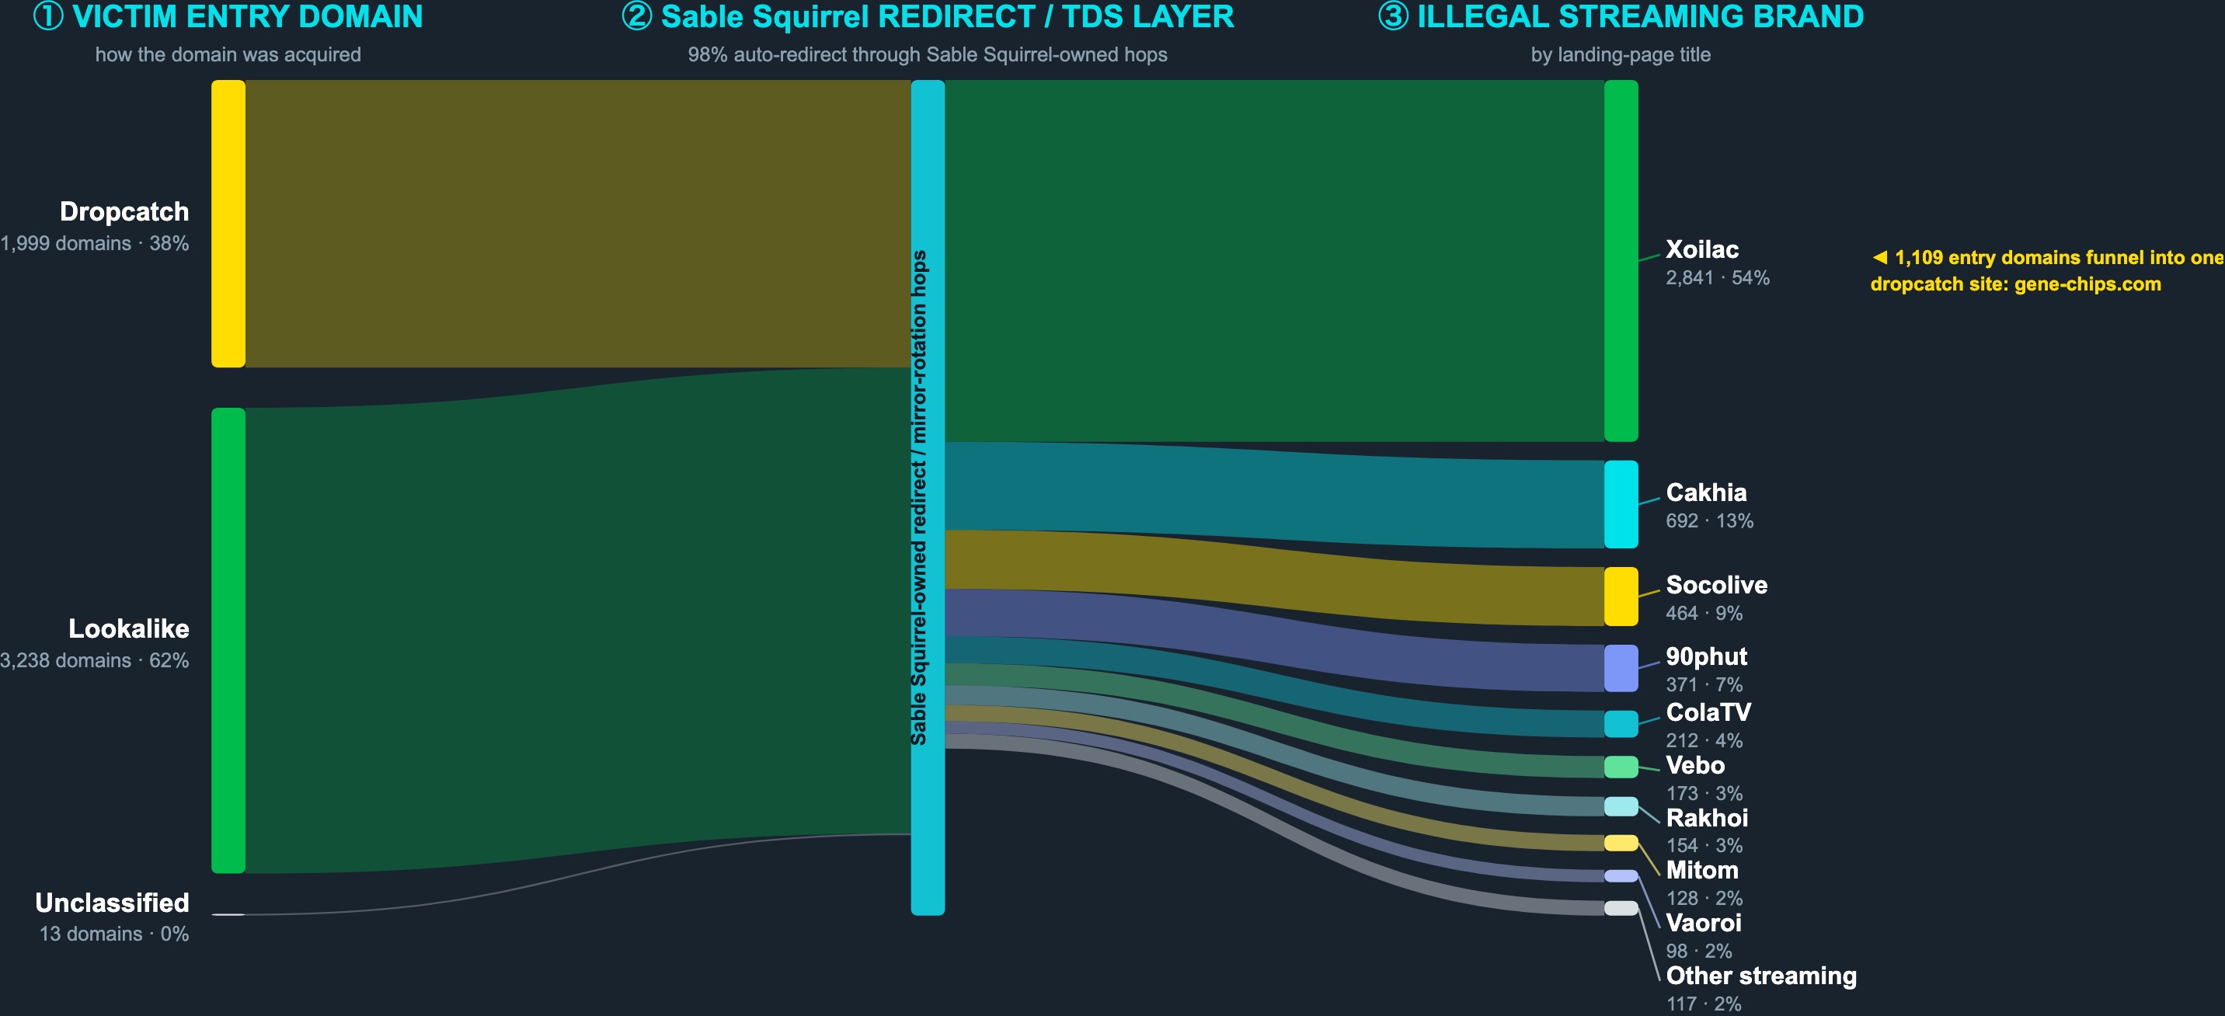Select the '1,999 domains · 38%' value
This screenshot has height=1016, width=2225.
point(95,244)
